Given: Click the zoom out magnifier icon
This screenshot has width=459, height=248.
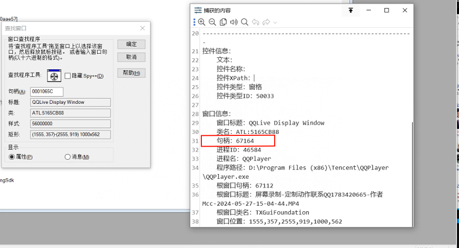Looking at the screenshot, I should tap(212, 22).
